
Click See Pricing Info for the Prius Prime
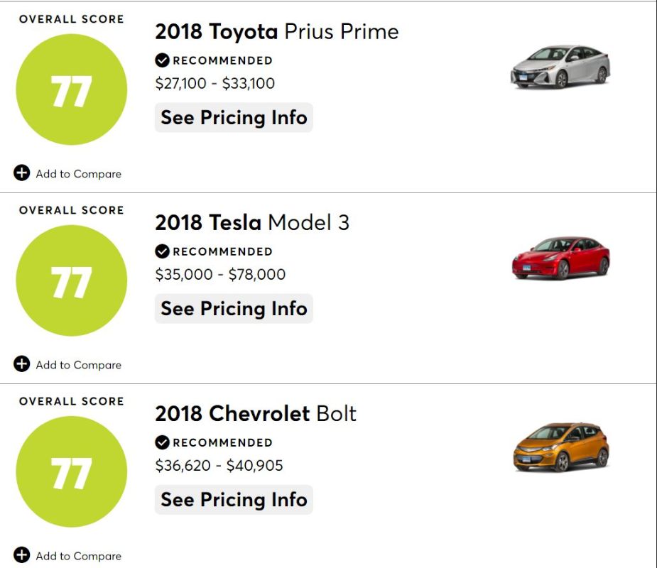(x=234, y=117)
